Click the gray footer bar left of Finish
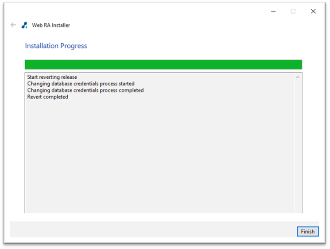The image size is (330, 249). (x=151, y=230)
